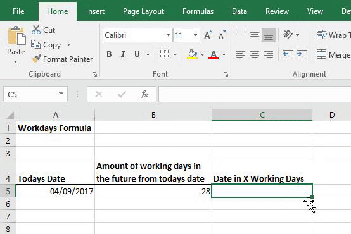
Task: Expand Orientation dropdown arrow
Action: 298,35
